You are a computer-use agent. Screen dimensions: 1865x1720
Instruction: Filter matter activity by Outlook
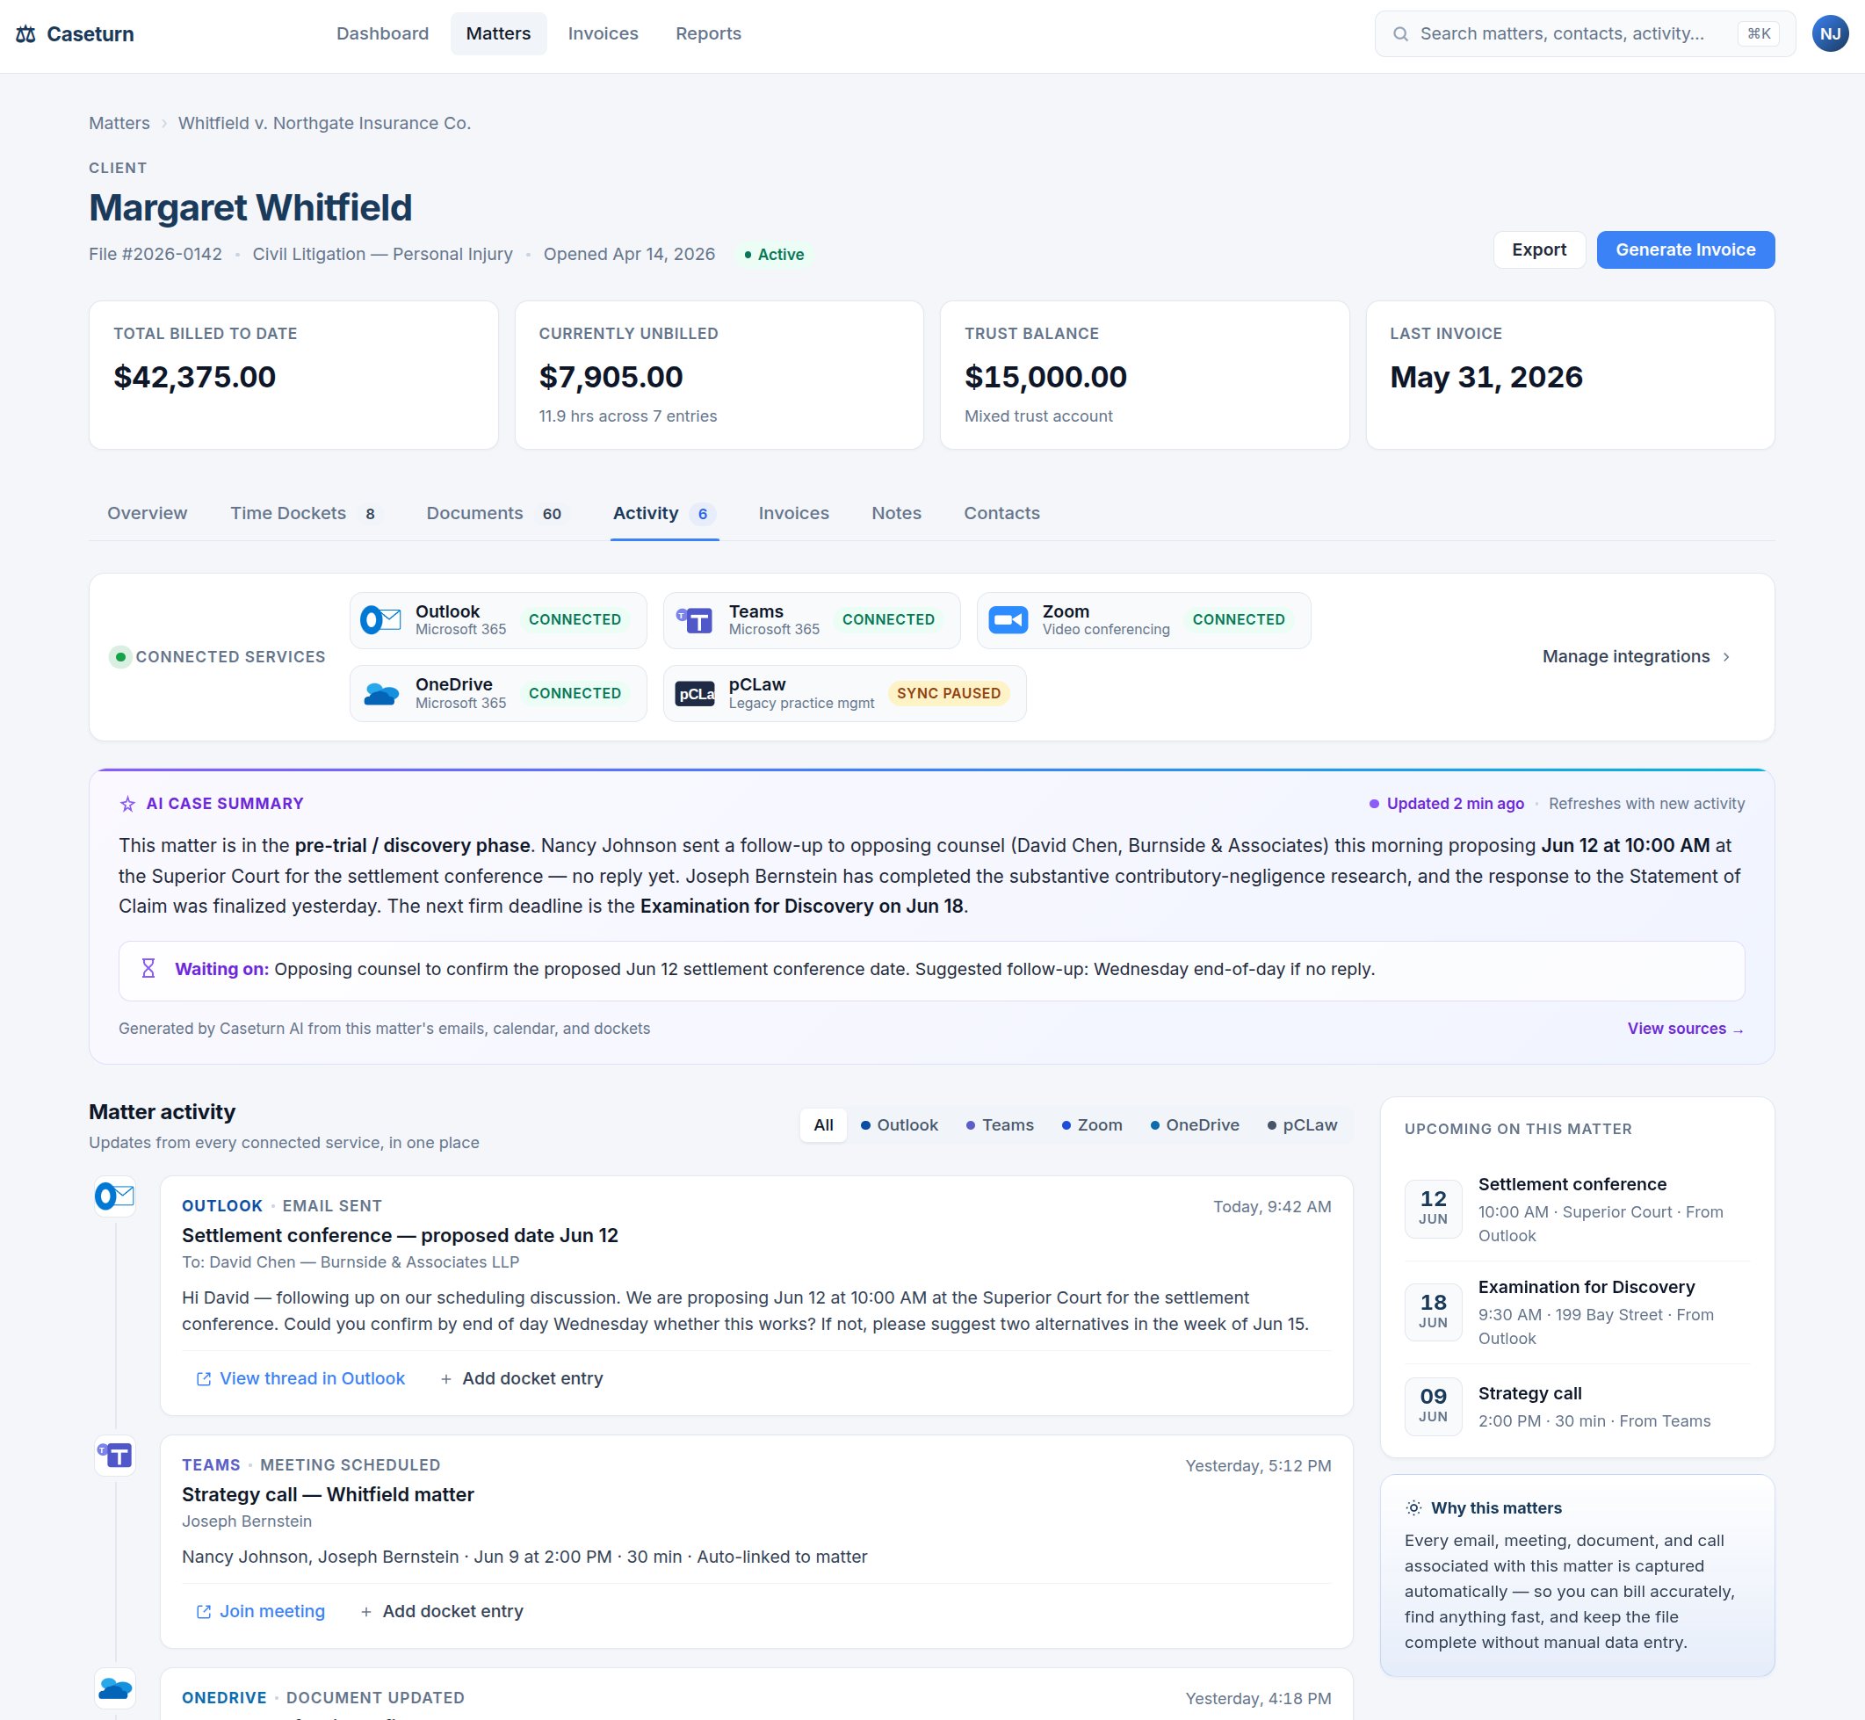(899, 1125)
